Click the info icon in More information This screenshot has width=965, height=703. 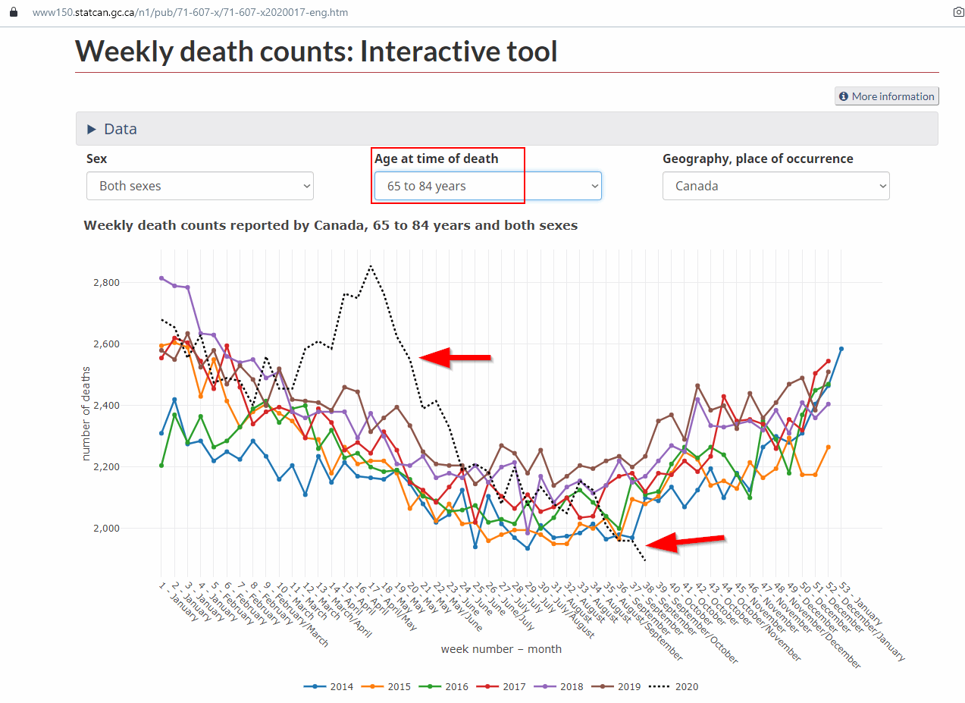tap(844, 96)
